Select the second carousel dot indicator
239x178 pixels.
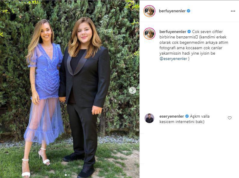69,175
